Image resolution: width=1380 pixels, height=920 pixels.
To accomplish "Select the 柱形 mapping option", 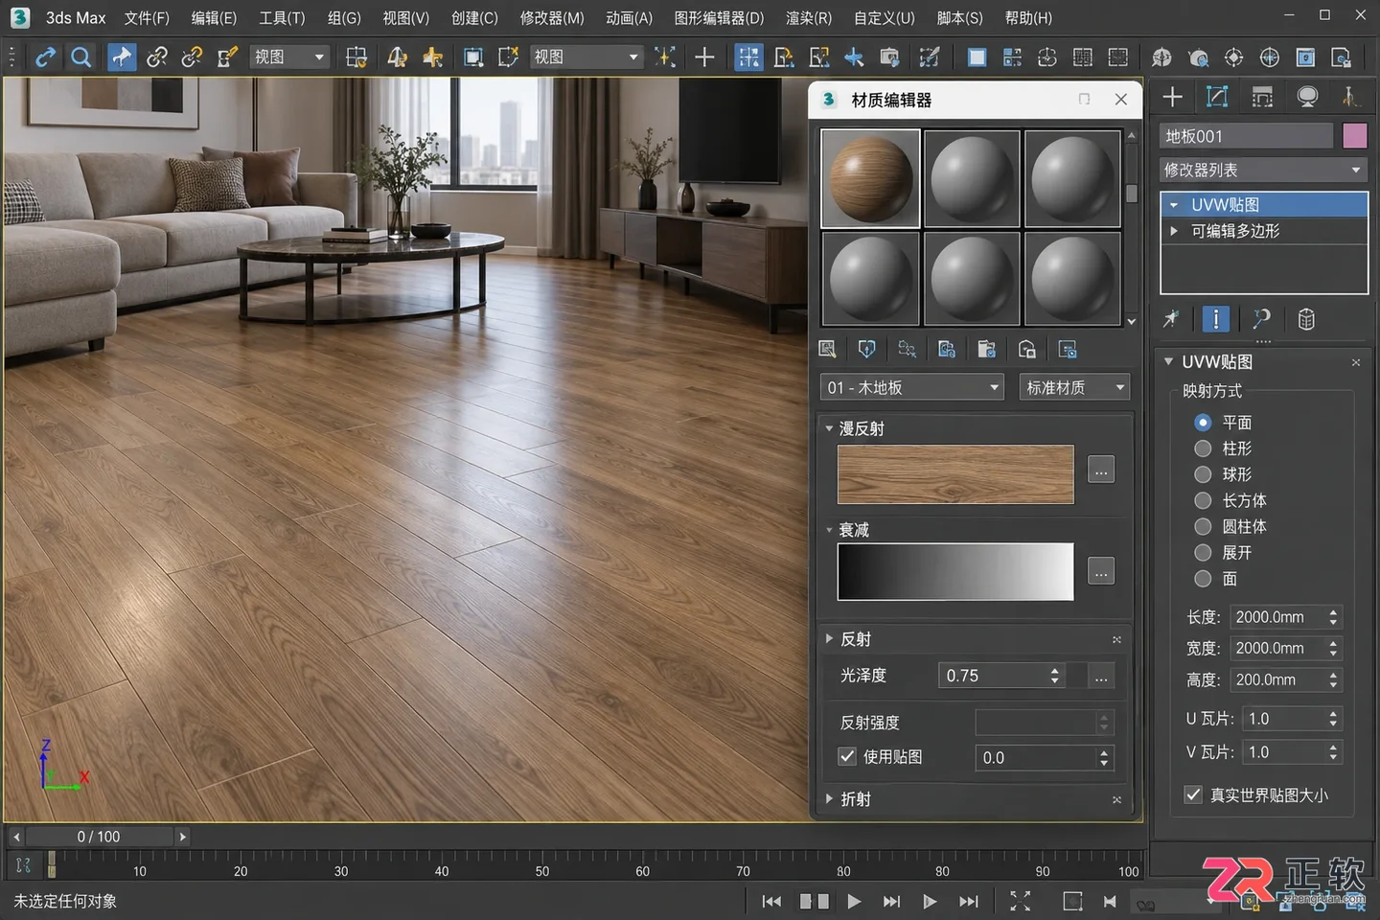I will [1203, 448].
